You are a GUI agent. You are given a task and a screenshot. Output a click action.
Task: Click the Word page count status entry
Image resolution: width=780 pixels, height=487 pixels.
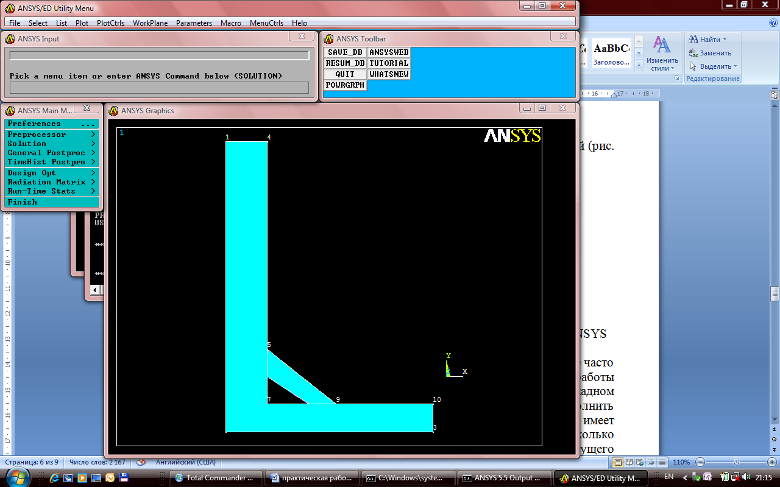tap(32, 462)
